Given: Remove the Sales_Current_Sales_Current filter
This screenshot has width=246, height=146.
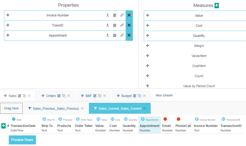Looking at the screenshot, I should pyautogui.click(x=144, y=108).
